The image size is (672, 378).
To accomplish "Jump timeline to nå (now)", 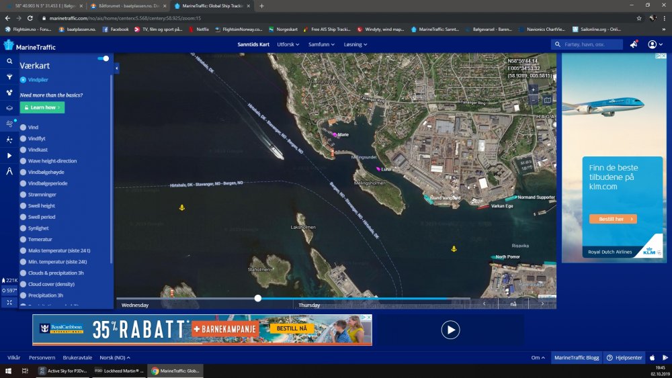I will coord(513,303).
